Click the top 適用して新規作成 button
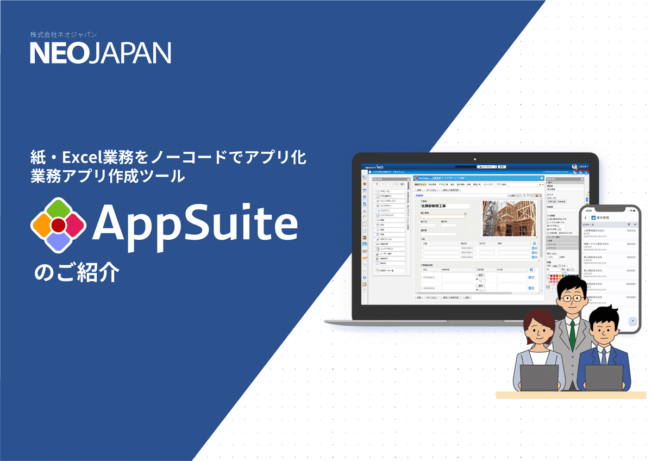Viewport: 652px width, 461px height. pyautogui.click(x=450, y=190)
